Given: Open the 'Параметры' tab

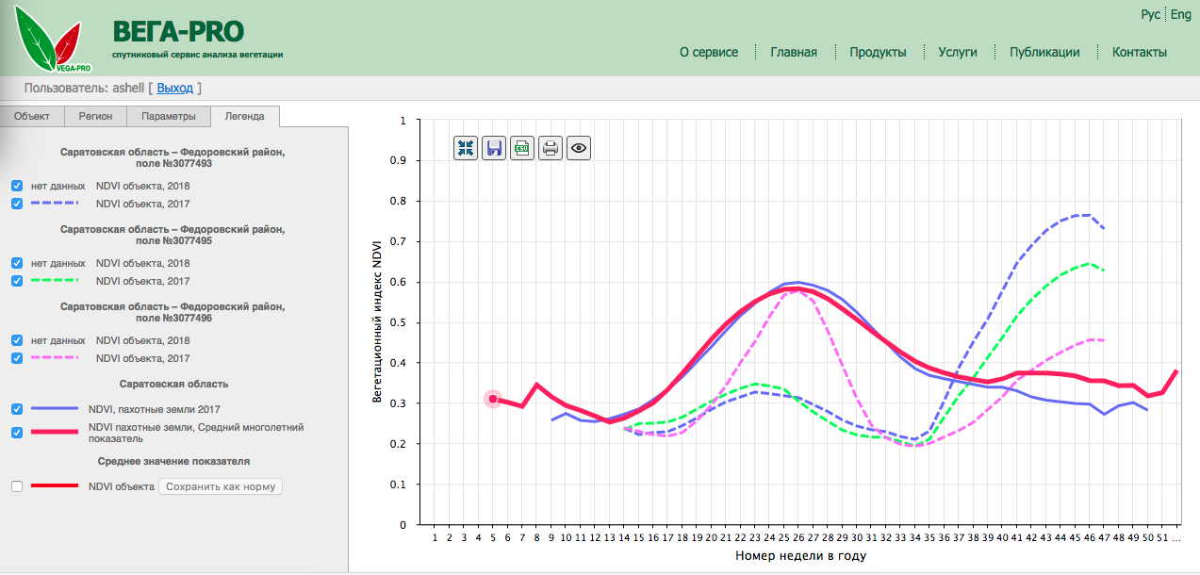Looking at the screenshot, I should tap(169, 116).
